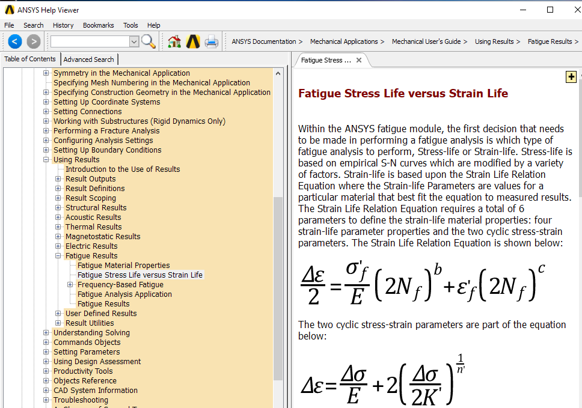This screenshot has width=582, height=408.
Task: Click the yellow plus expand-all icon
Action: [571, 77]
